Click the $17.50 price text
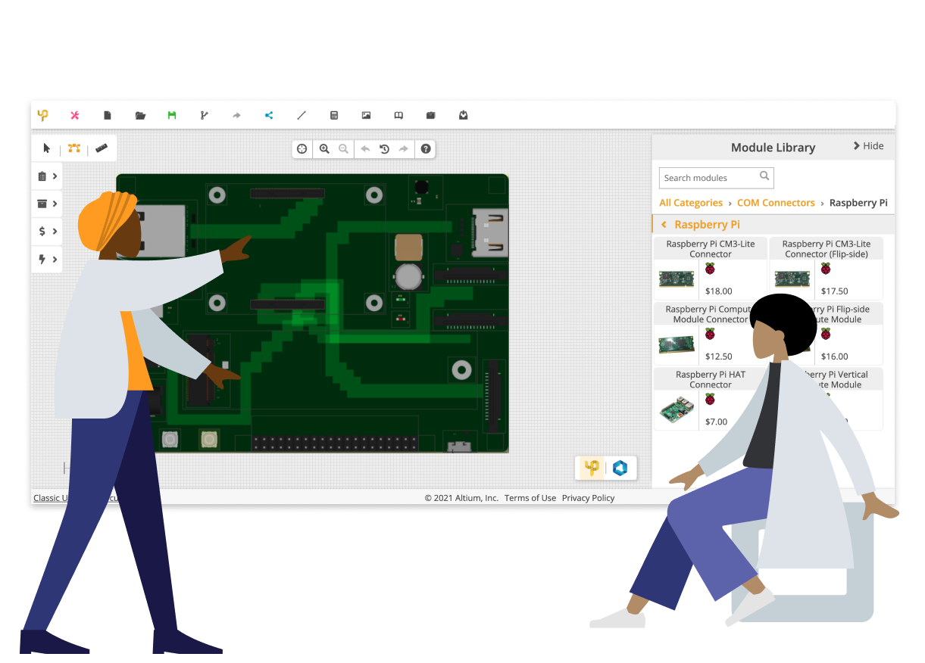 pos(834,291)
